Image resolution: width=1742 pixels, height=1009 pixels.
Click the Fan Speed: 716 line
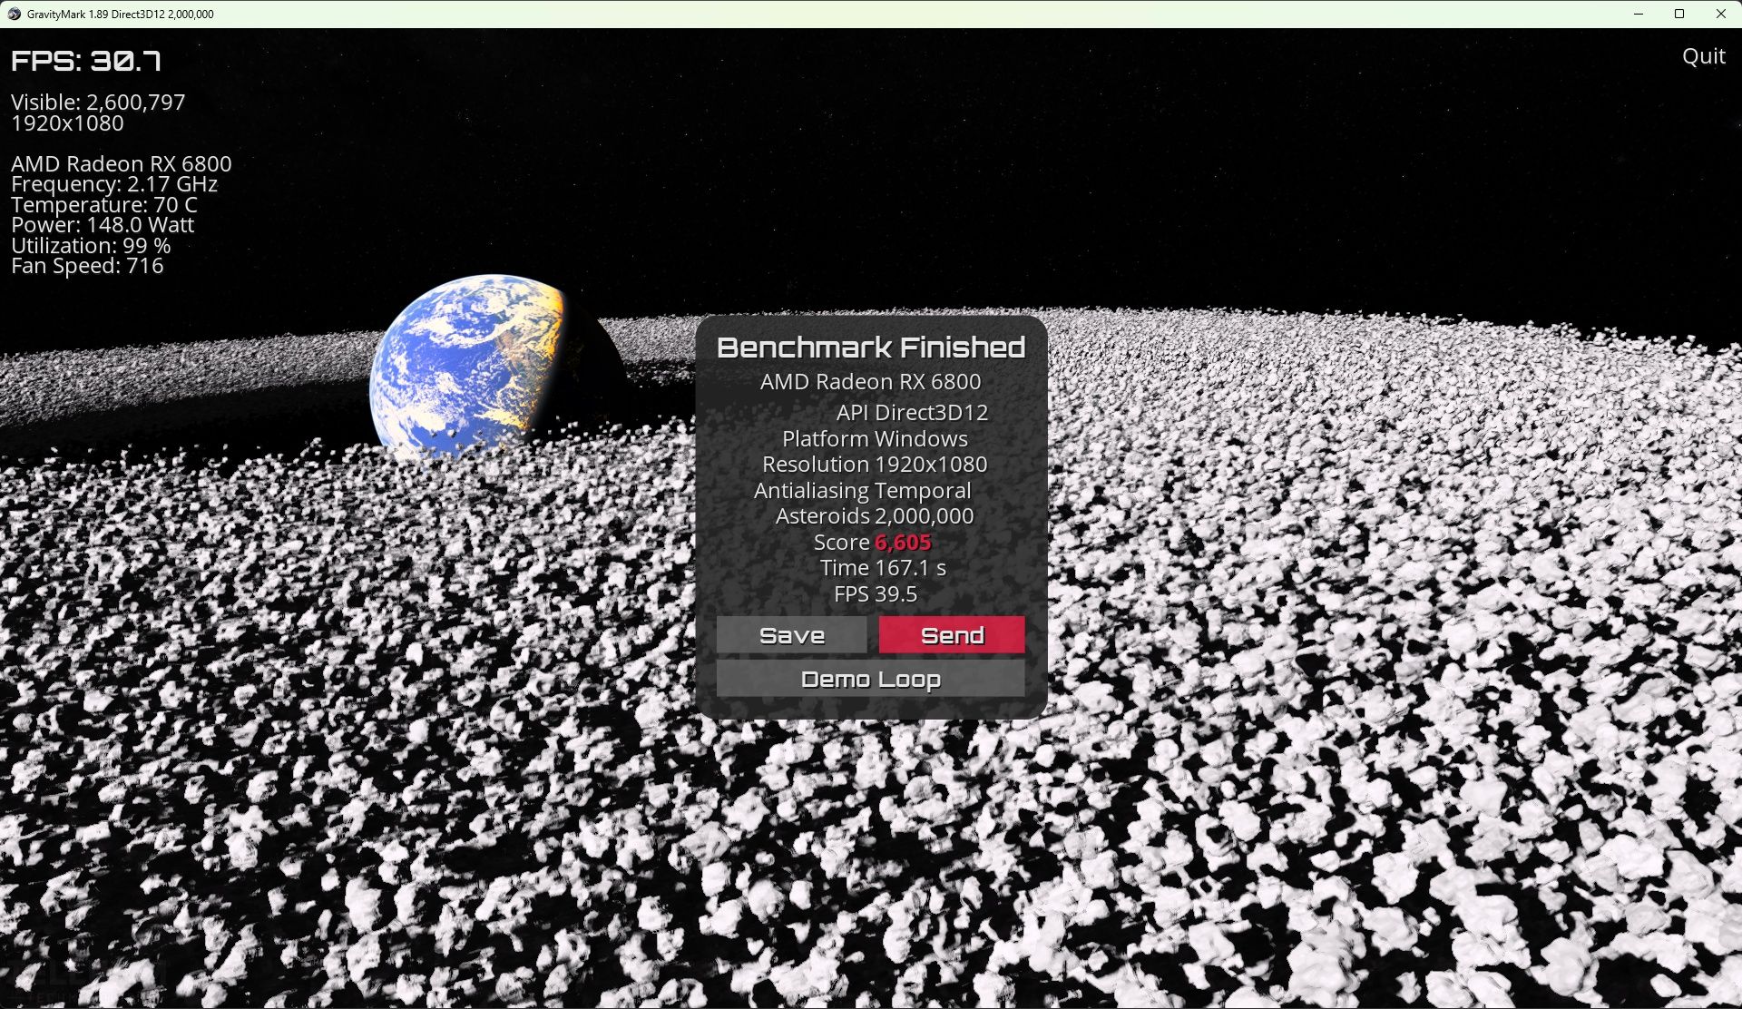[x=87, y=266]
